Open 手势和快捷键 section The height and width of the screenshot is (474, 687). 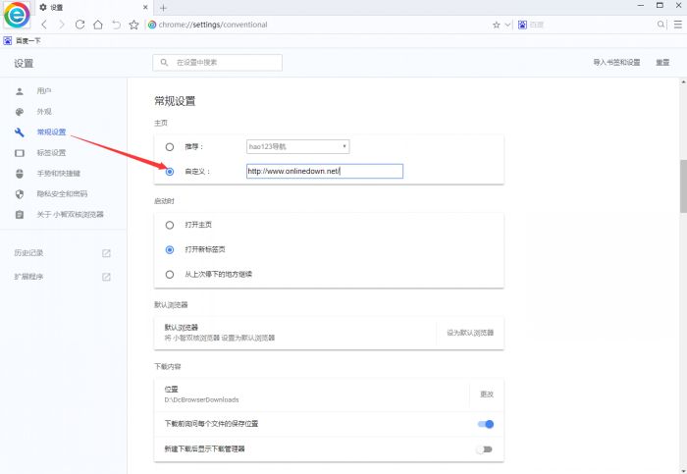click(58, 174)
